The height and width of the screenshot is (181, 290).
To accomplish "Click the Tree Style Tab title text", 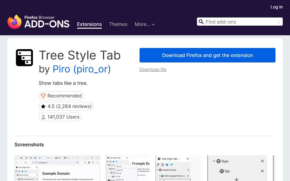I will (x=80, y=55).
